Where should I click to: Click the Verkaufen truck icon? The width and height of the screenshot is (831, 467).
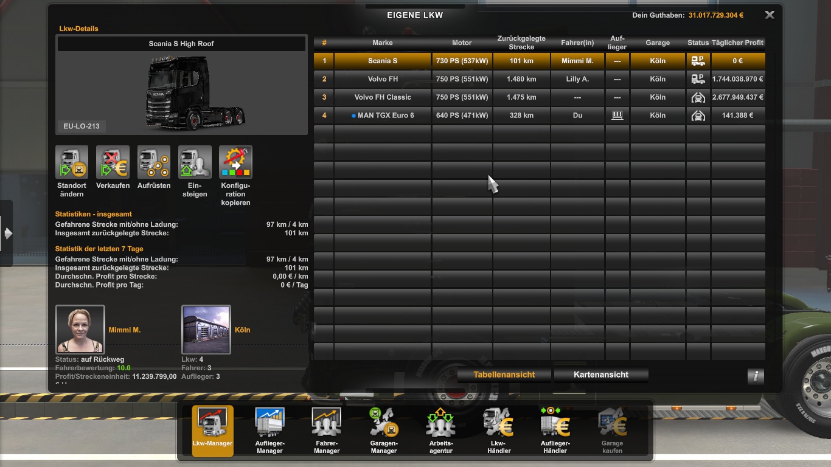(113, 162)
